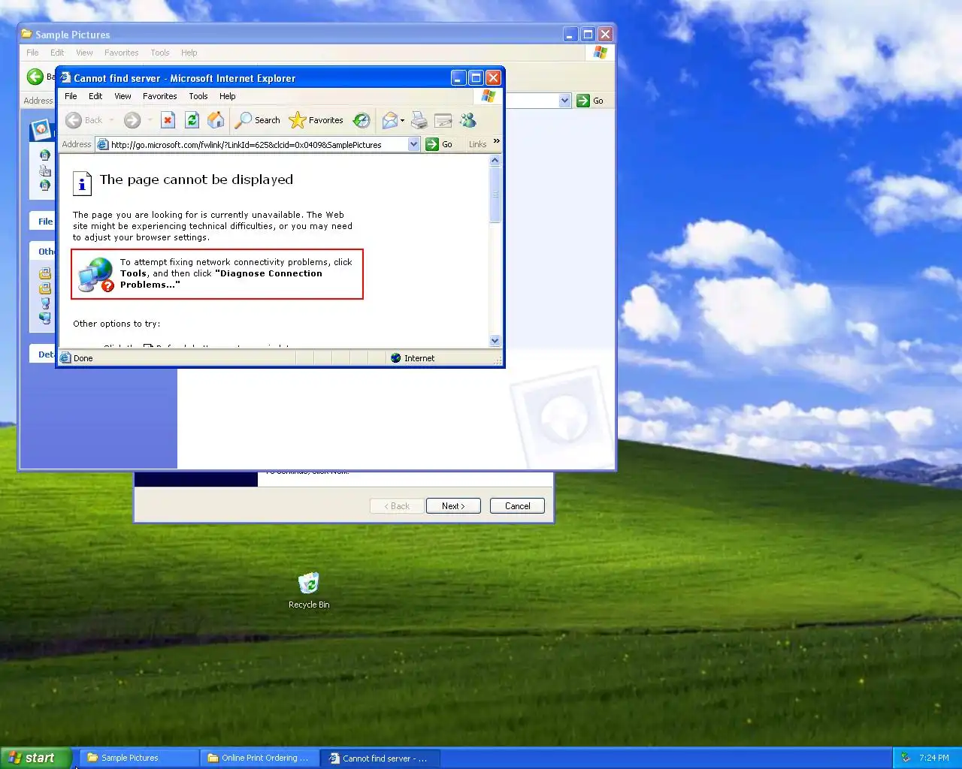
Task: Open the Tools menu in Internet Explorer
Action: pyautogui.click(x=198, y=96)
